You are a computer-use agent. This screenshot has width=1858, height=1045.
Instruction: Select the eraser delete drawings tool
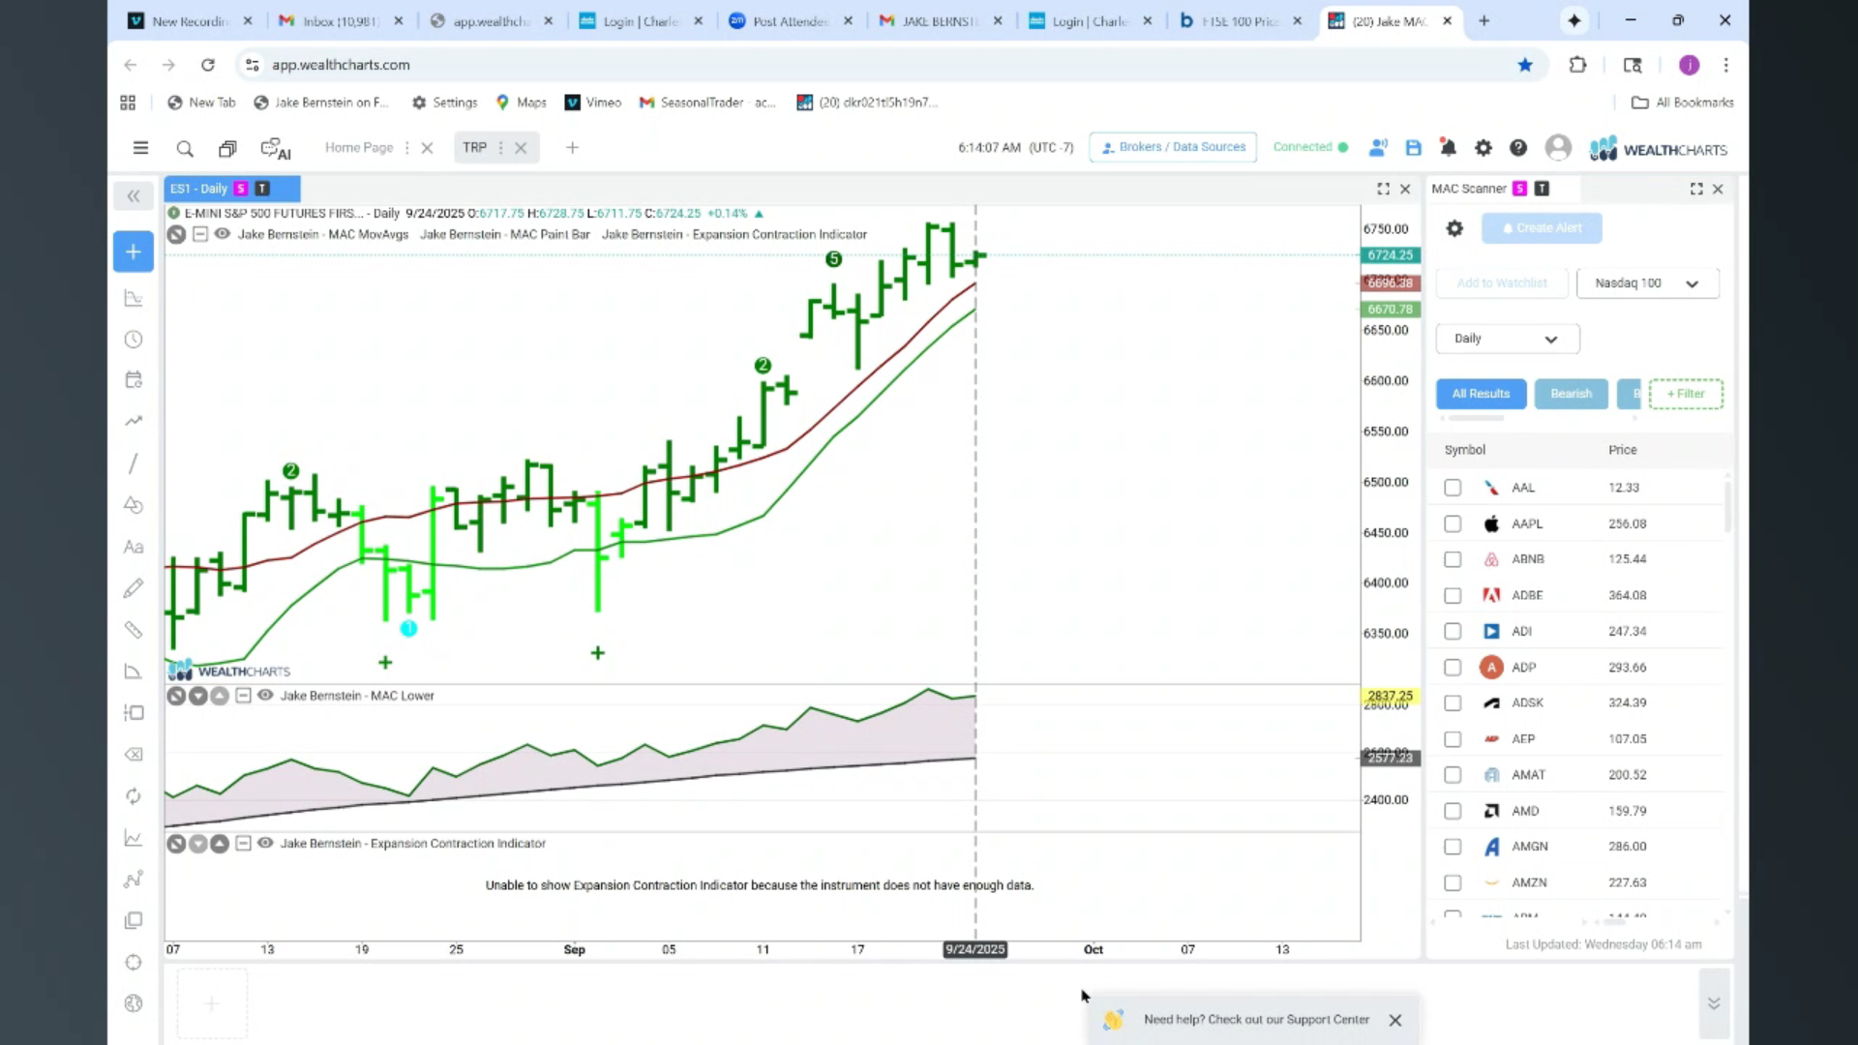(x=134, y=754)
